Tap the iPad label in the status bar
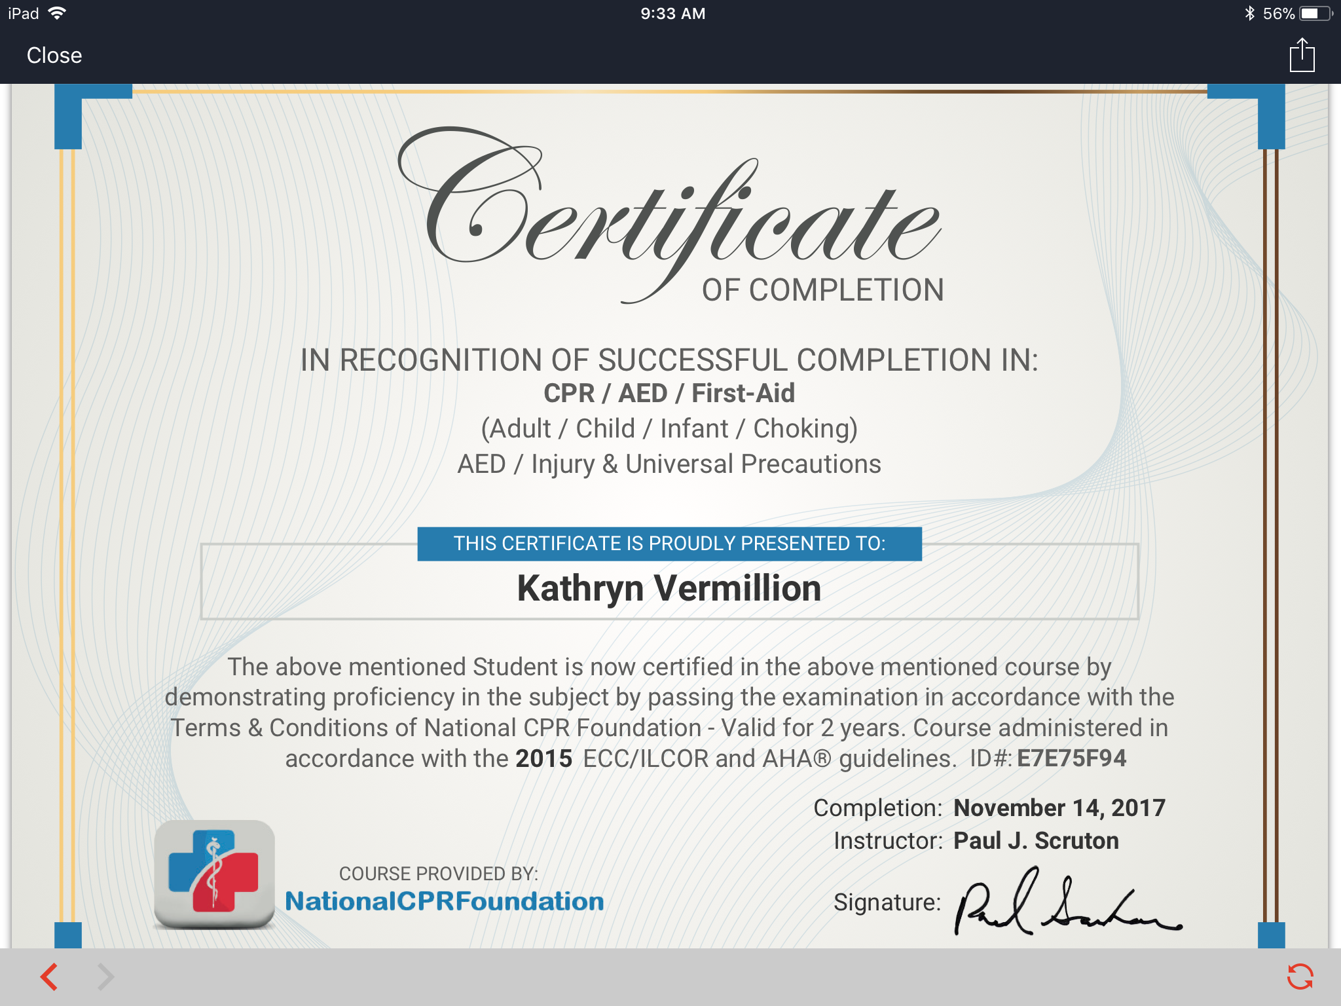 [x=22, y=12]
